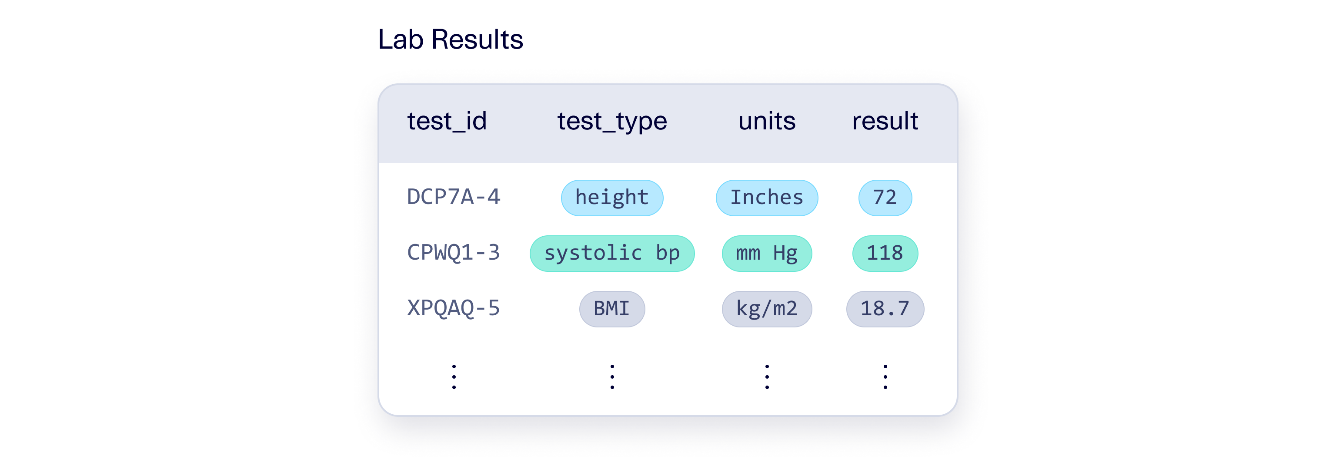
Task: Click the ellipsis under result column
Action: (x=885, y=376)
